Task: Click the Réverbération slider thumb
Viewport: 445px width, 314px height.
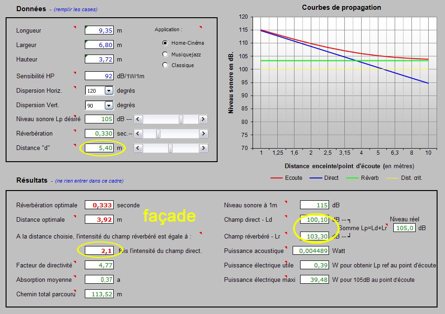Action: coord(158,134)
